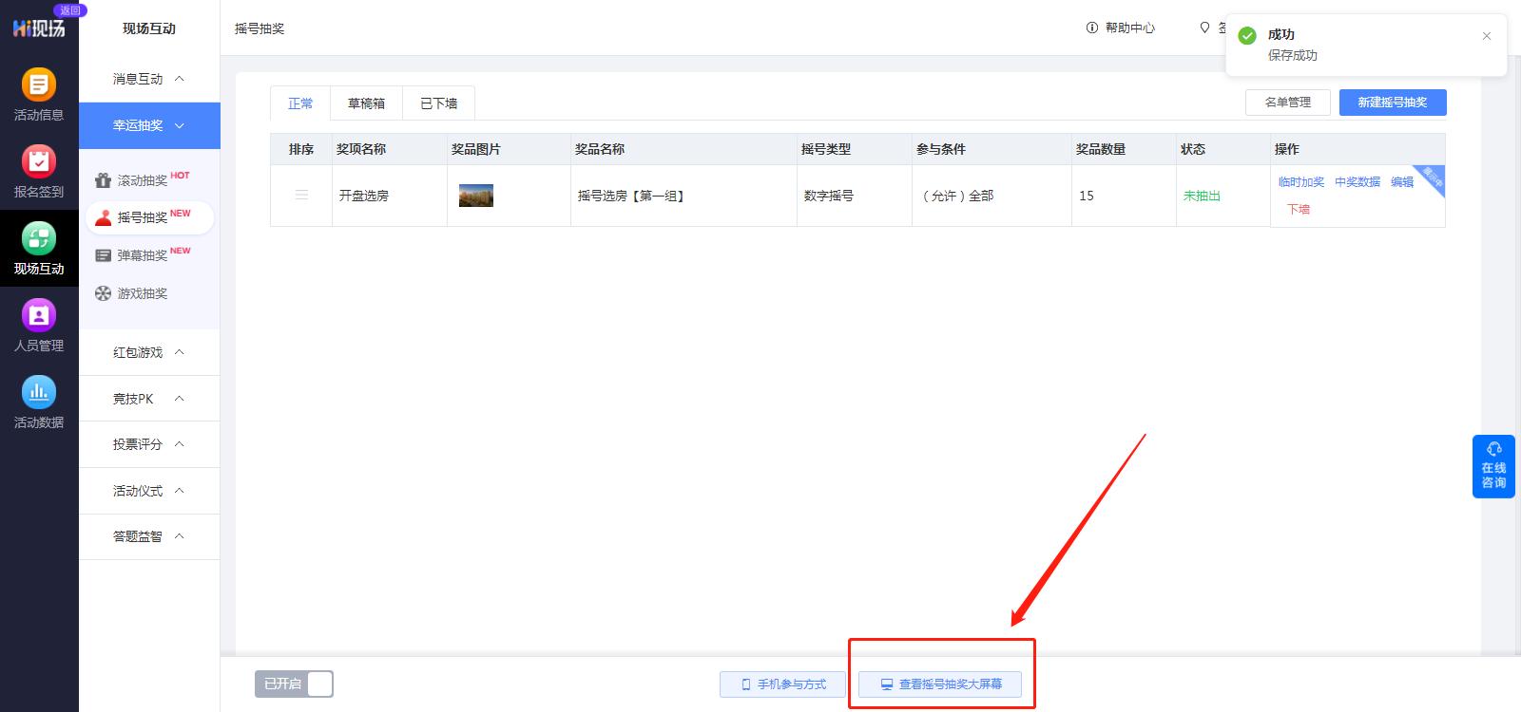This screenshot has width=1521, height=712.
Task: Collapse the 幸运抽奖 menu group
Action: (x=149, y=125)
